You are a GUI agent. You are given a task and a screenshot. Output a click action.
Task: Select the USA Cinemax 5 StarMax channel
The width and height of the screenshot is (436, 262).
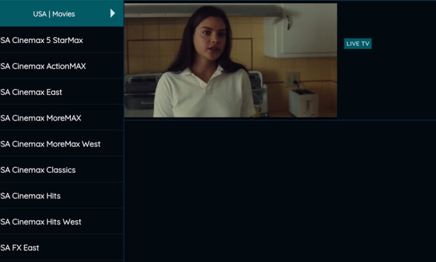[x=61, y=40]
